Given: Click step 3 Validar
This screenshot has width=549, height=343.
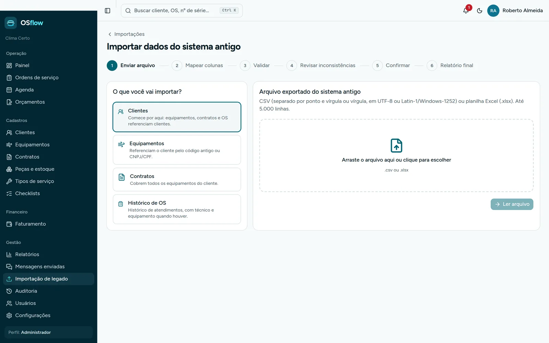Looking at the screenshot, I should coord(255,66).
